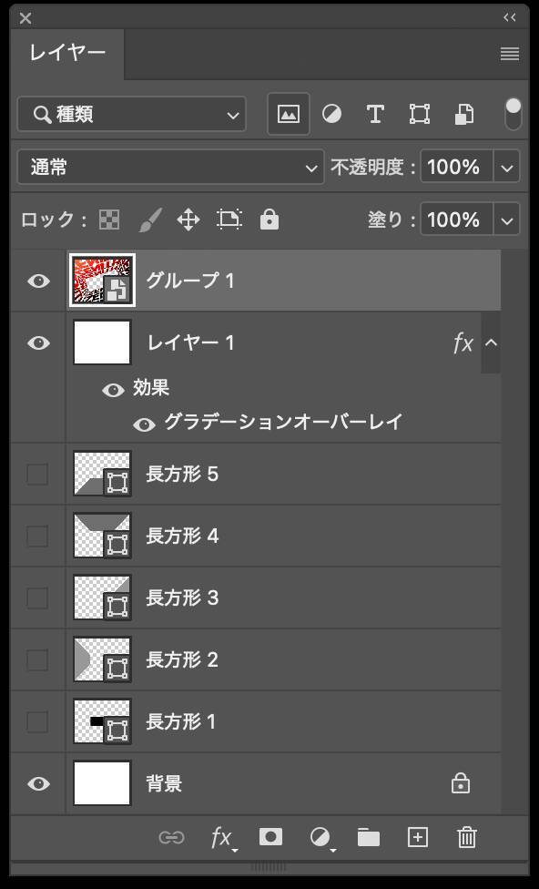
Task: Select the レイヤー 1 thumbnail
Action: pyautogui.click(x=102, y=342)
